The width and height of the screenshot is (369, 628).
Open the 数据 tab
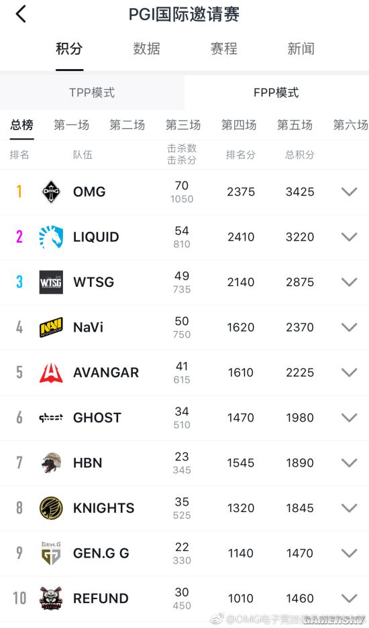pyautogui.click(x=147, y=49)
